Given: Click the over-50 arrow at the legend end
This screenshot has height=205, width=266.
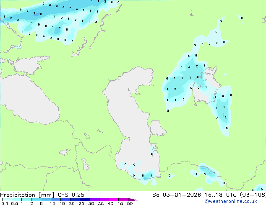Looking at the screenshot, I should (133, 200).
